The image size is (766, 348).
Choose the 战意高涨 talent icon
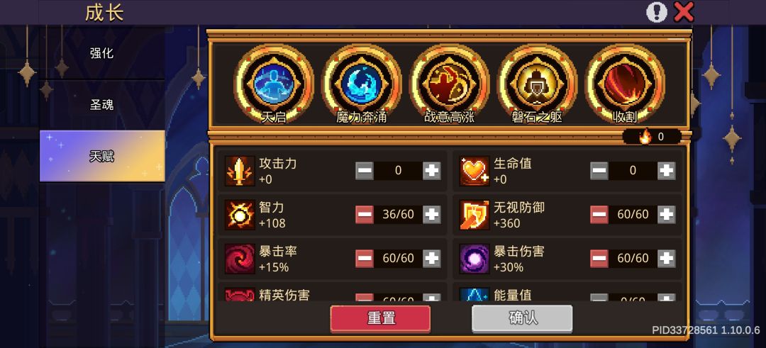450,82
